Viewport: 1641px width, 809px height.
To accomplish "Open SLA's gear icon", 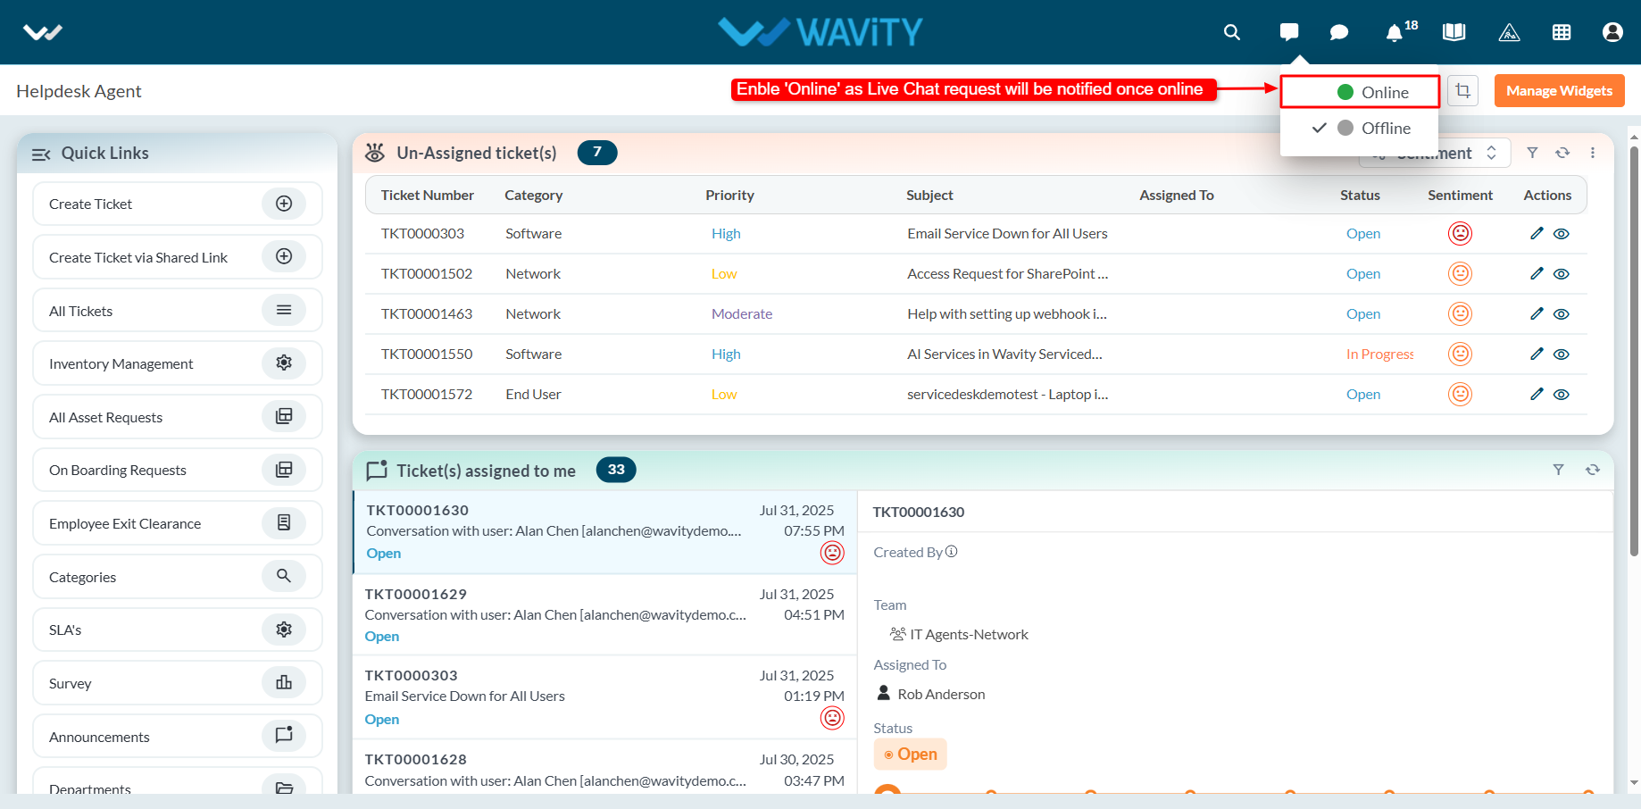I will pos(284,630).
